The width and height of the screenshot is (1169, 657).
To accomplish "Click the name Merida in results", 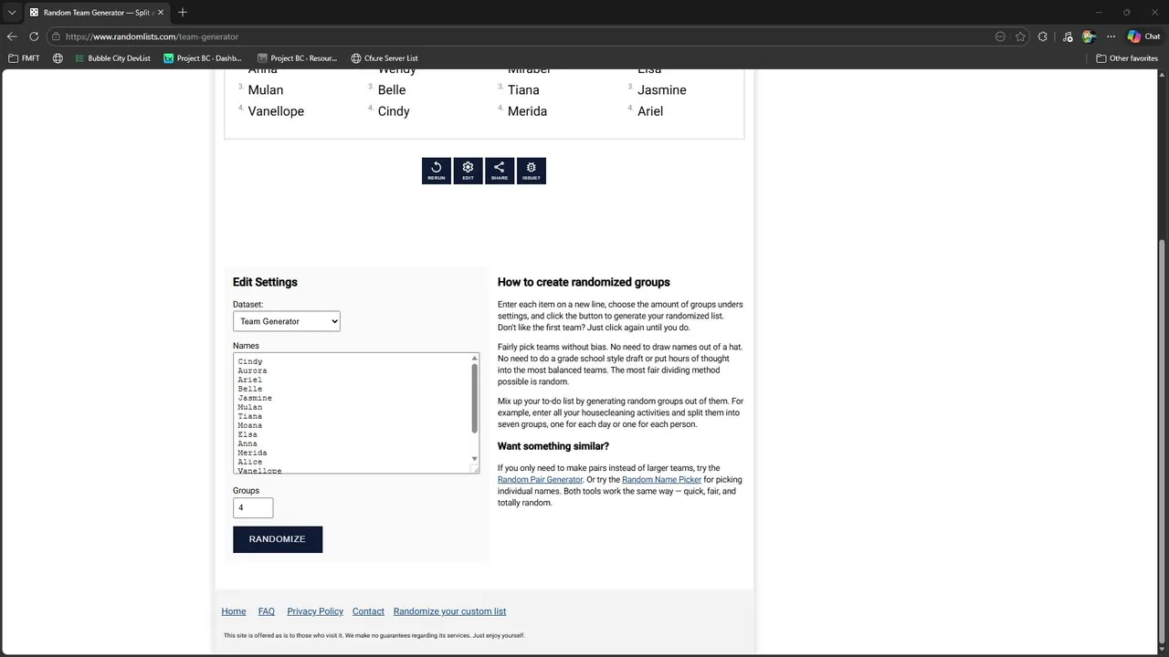I will [527, 111].
